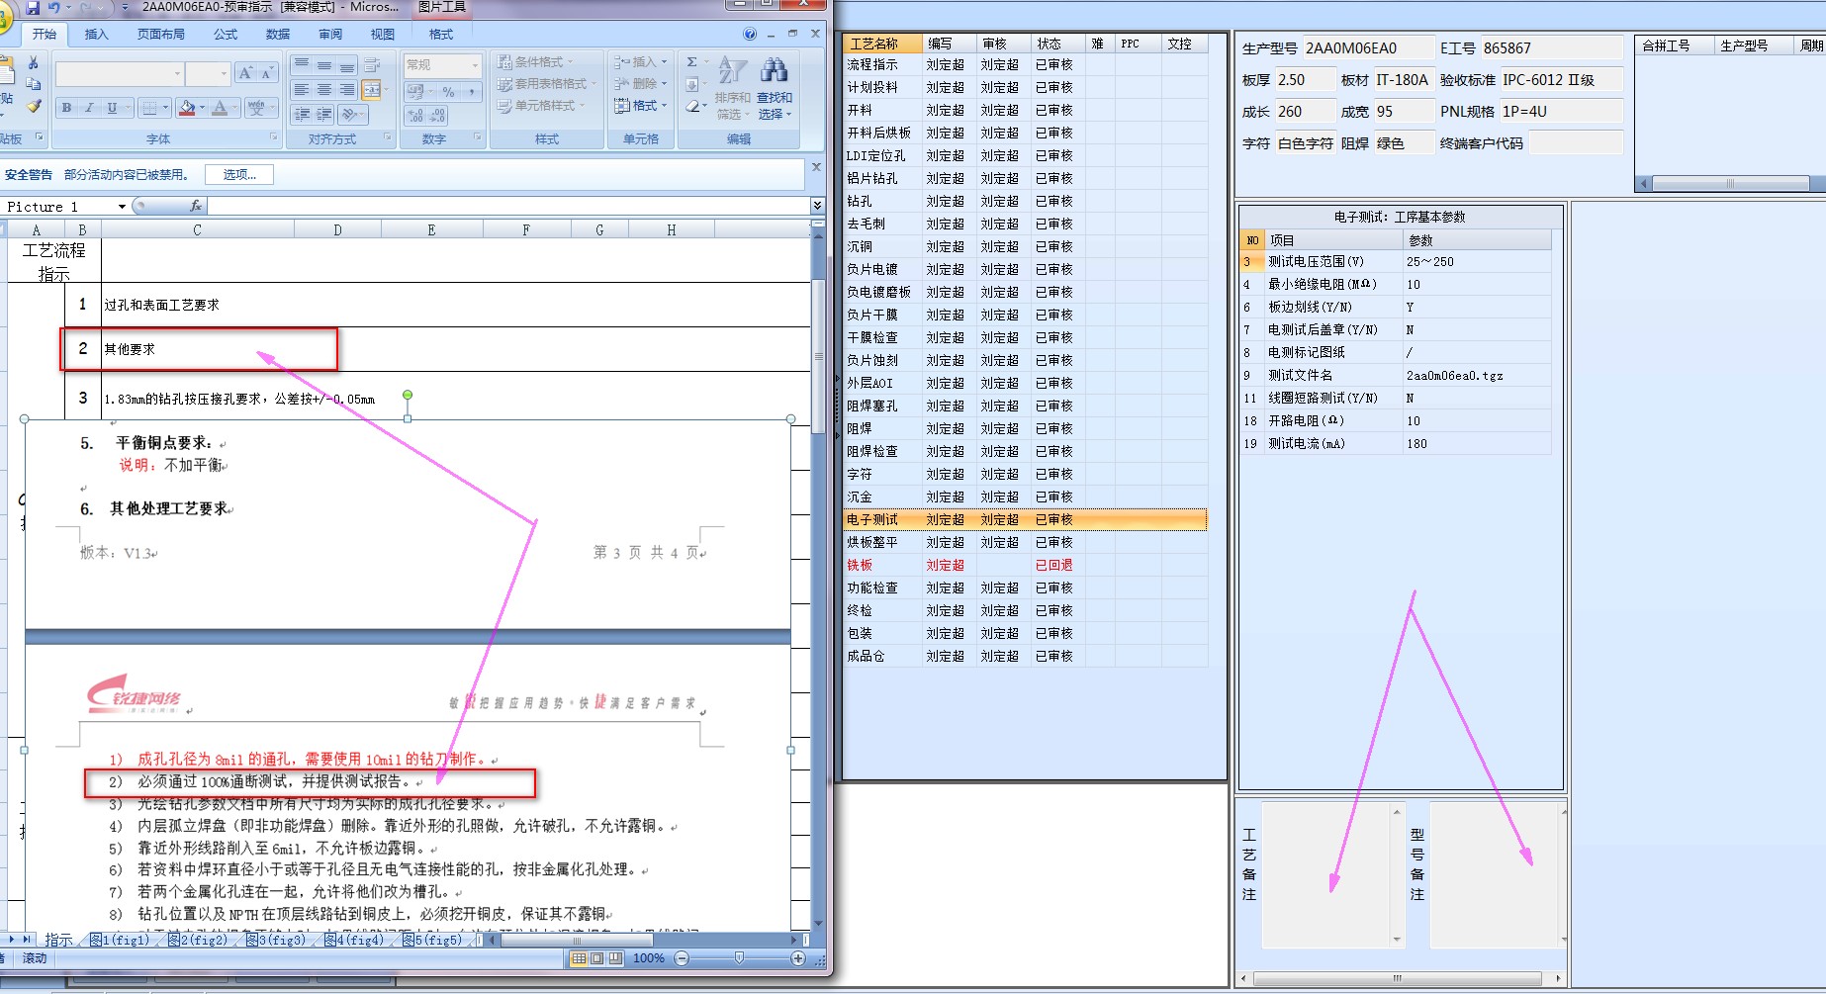Click the Format Painter brush icon

(34, 106)
